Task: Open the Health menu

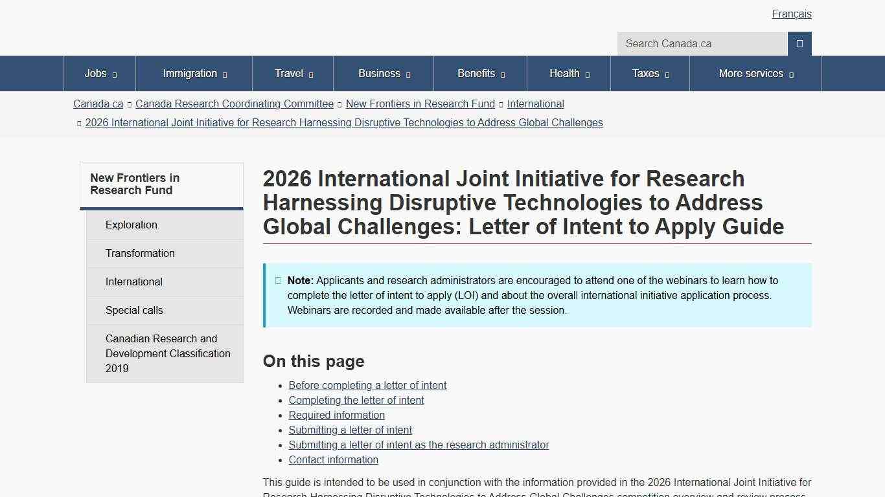Action: tap(566, 74)
